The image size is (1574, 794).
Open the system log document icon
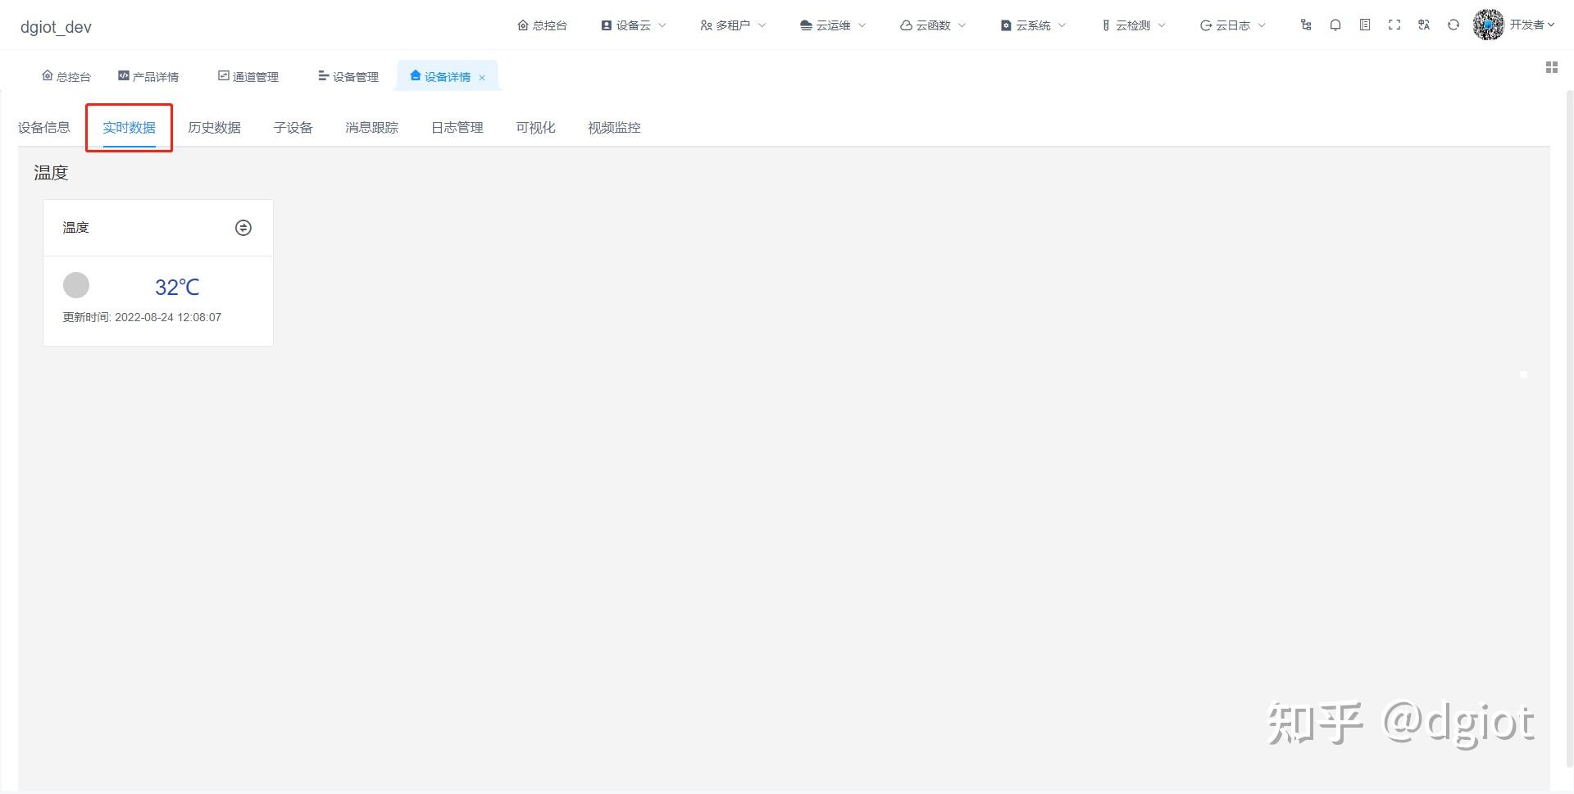pos(1365,25)
